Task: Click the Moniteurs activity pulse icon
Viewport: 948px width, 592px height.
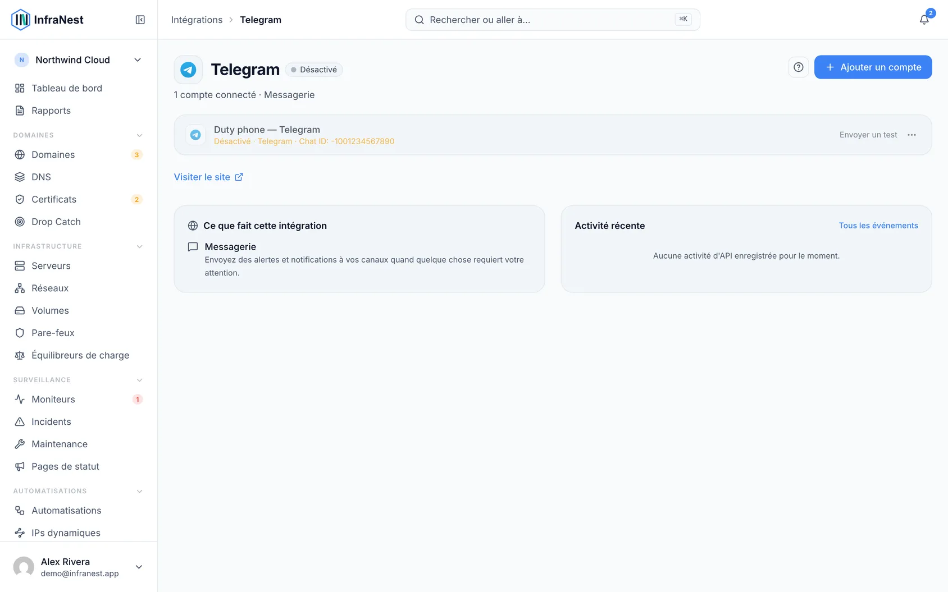Action: coord(20,399)
